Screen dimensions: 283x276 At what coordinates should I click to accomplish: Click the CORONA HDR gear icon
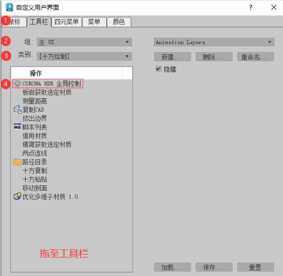pos(17,83)
